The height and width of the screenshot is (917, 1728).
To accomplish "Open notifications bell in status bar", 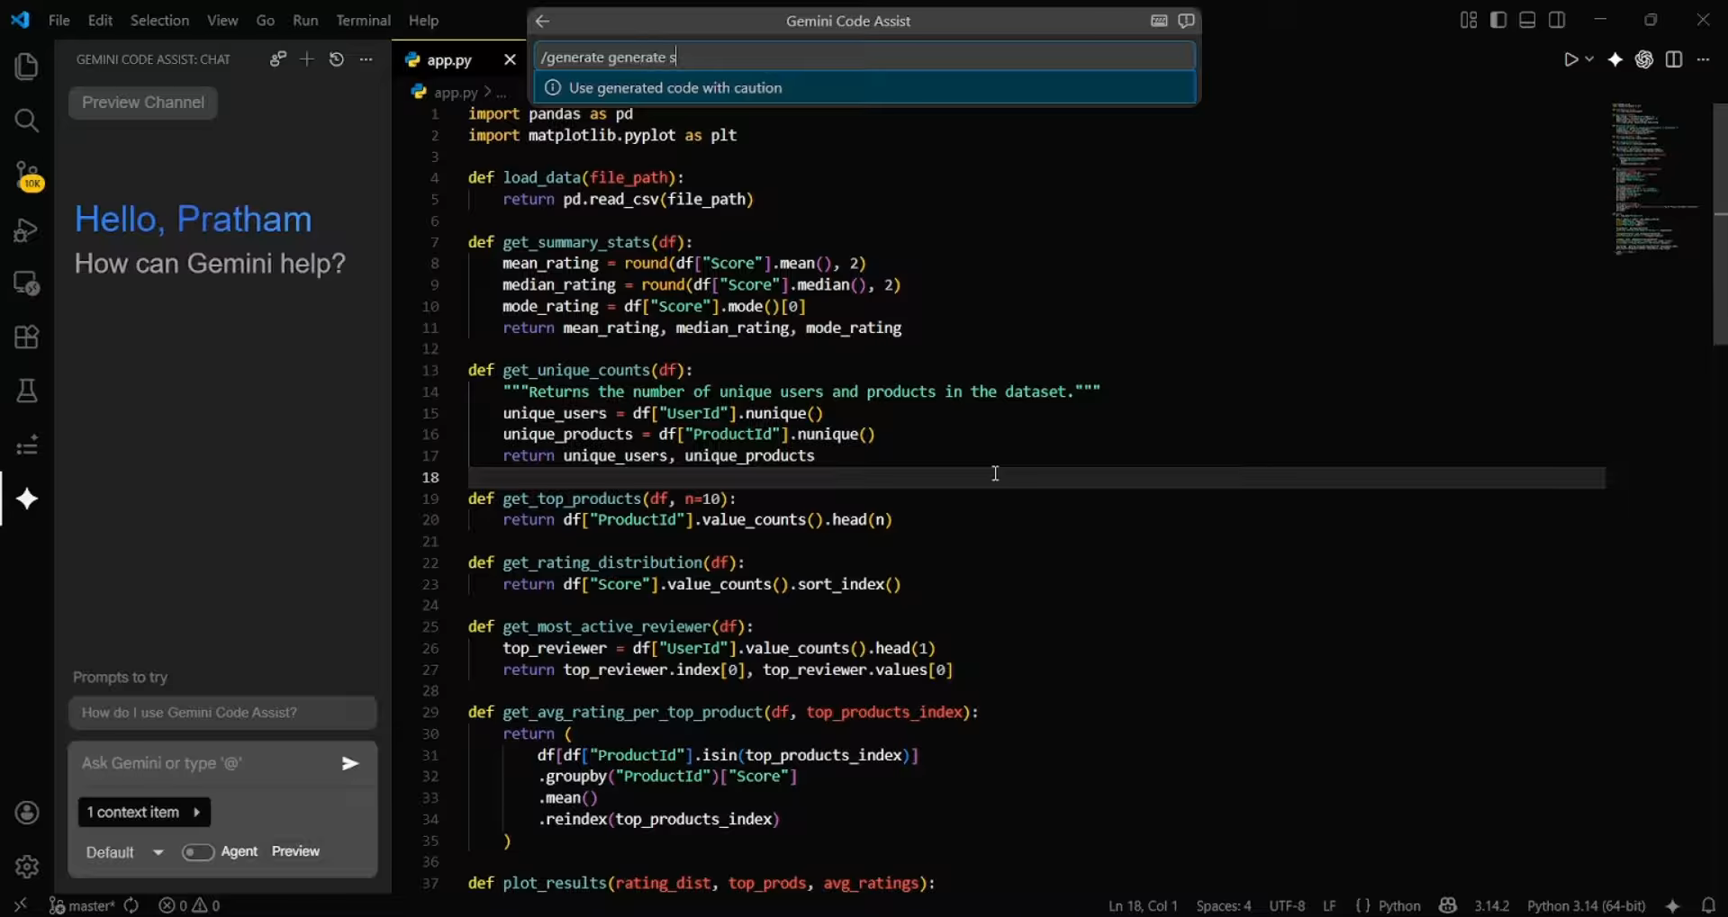I will (1708, 906).
